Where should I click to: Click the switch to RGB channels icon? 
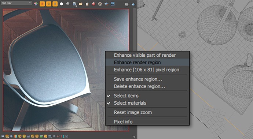tap(36, 4)
